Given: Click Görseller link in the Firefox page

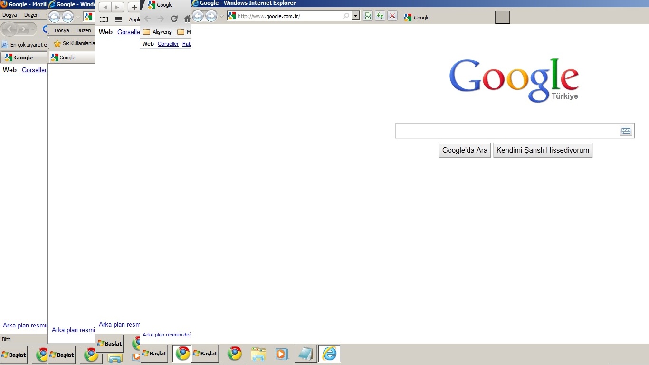Looking at the screenshot, I should (x=34, y=70).
